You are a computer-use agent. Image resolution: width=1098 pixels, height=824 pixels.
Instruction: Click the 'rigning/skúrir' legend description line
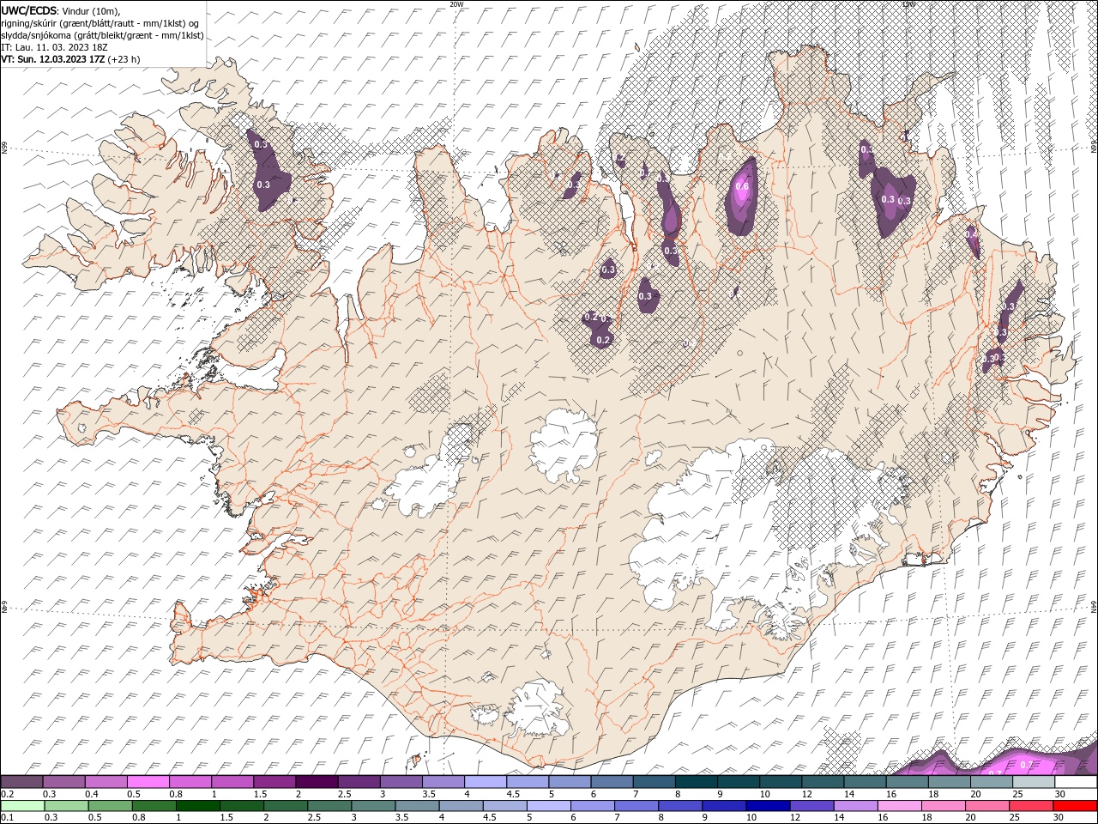[100, 23]
